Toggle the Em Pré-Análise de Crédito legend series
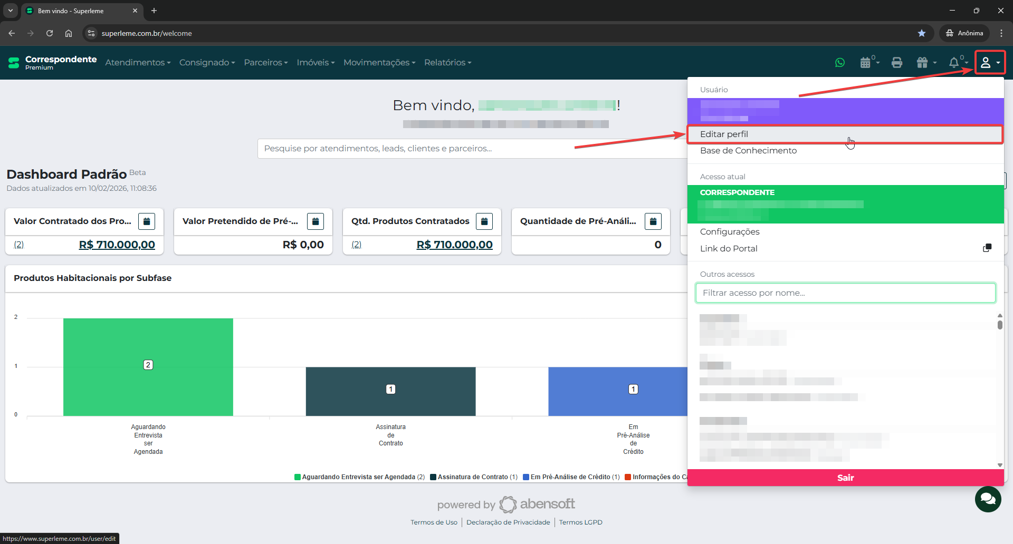This screenshot has height=544, width=1013. (571, 477)
